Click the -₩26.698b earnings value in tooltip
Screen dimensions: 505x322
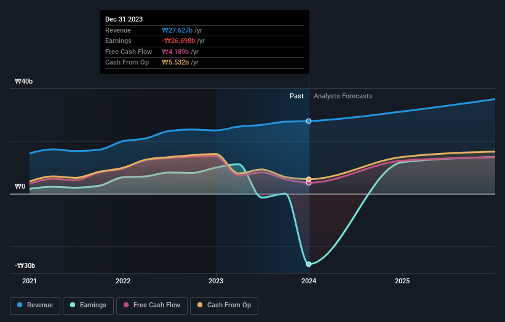178,41
